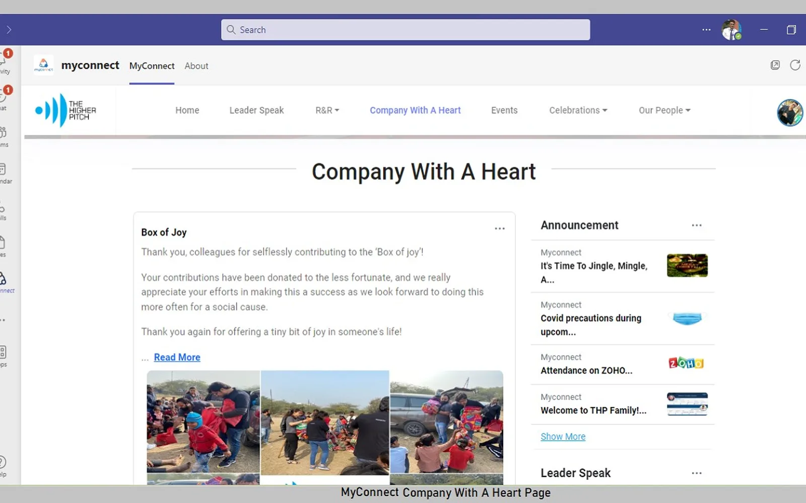This screenshot has height=503, width=806.
Task: Open It's Time To Jingle, Mingle announcement
Action: tap(594, 273)
